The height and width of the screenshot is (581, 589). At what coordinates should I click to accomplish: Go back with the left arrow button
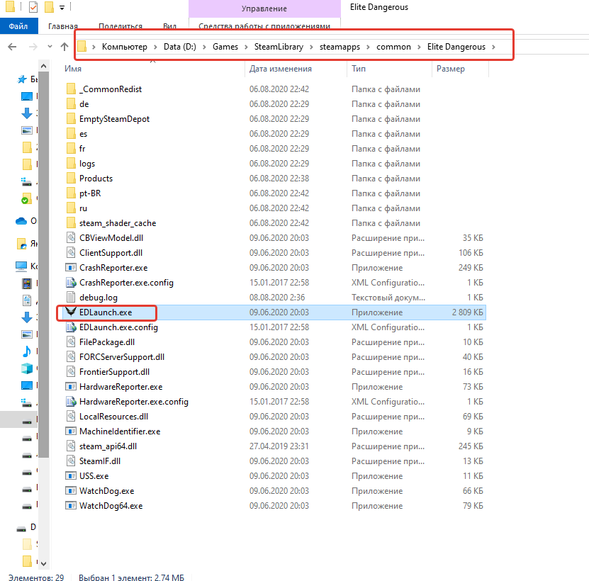12,47
